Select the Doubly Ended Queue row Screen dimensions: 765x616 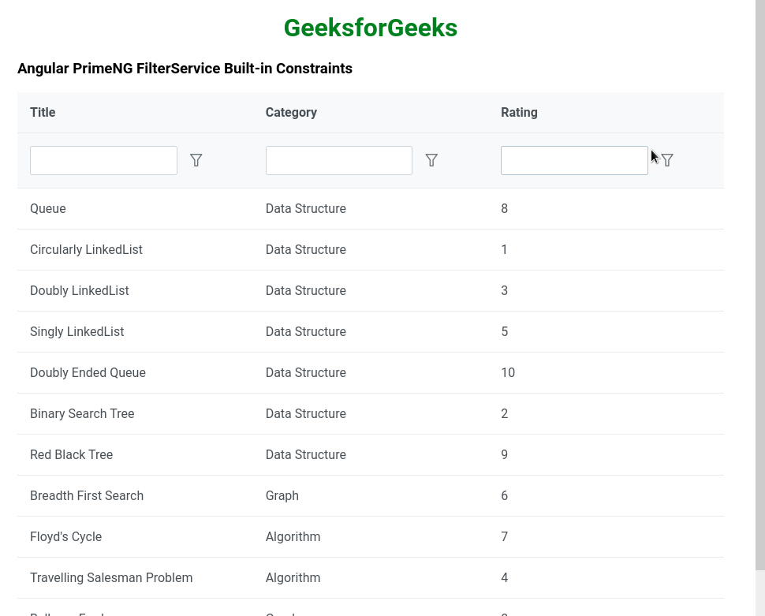pos(88,373)
